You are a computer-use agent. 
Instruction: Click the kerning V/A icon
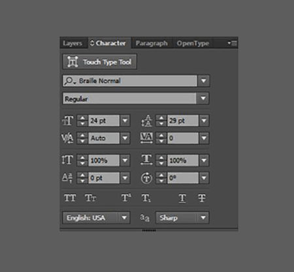click(x=67, y=138)
